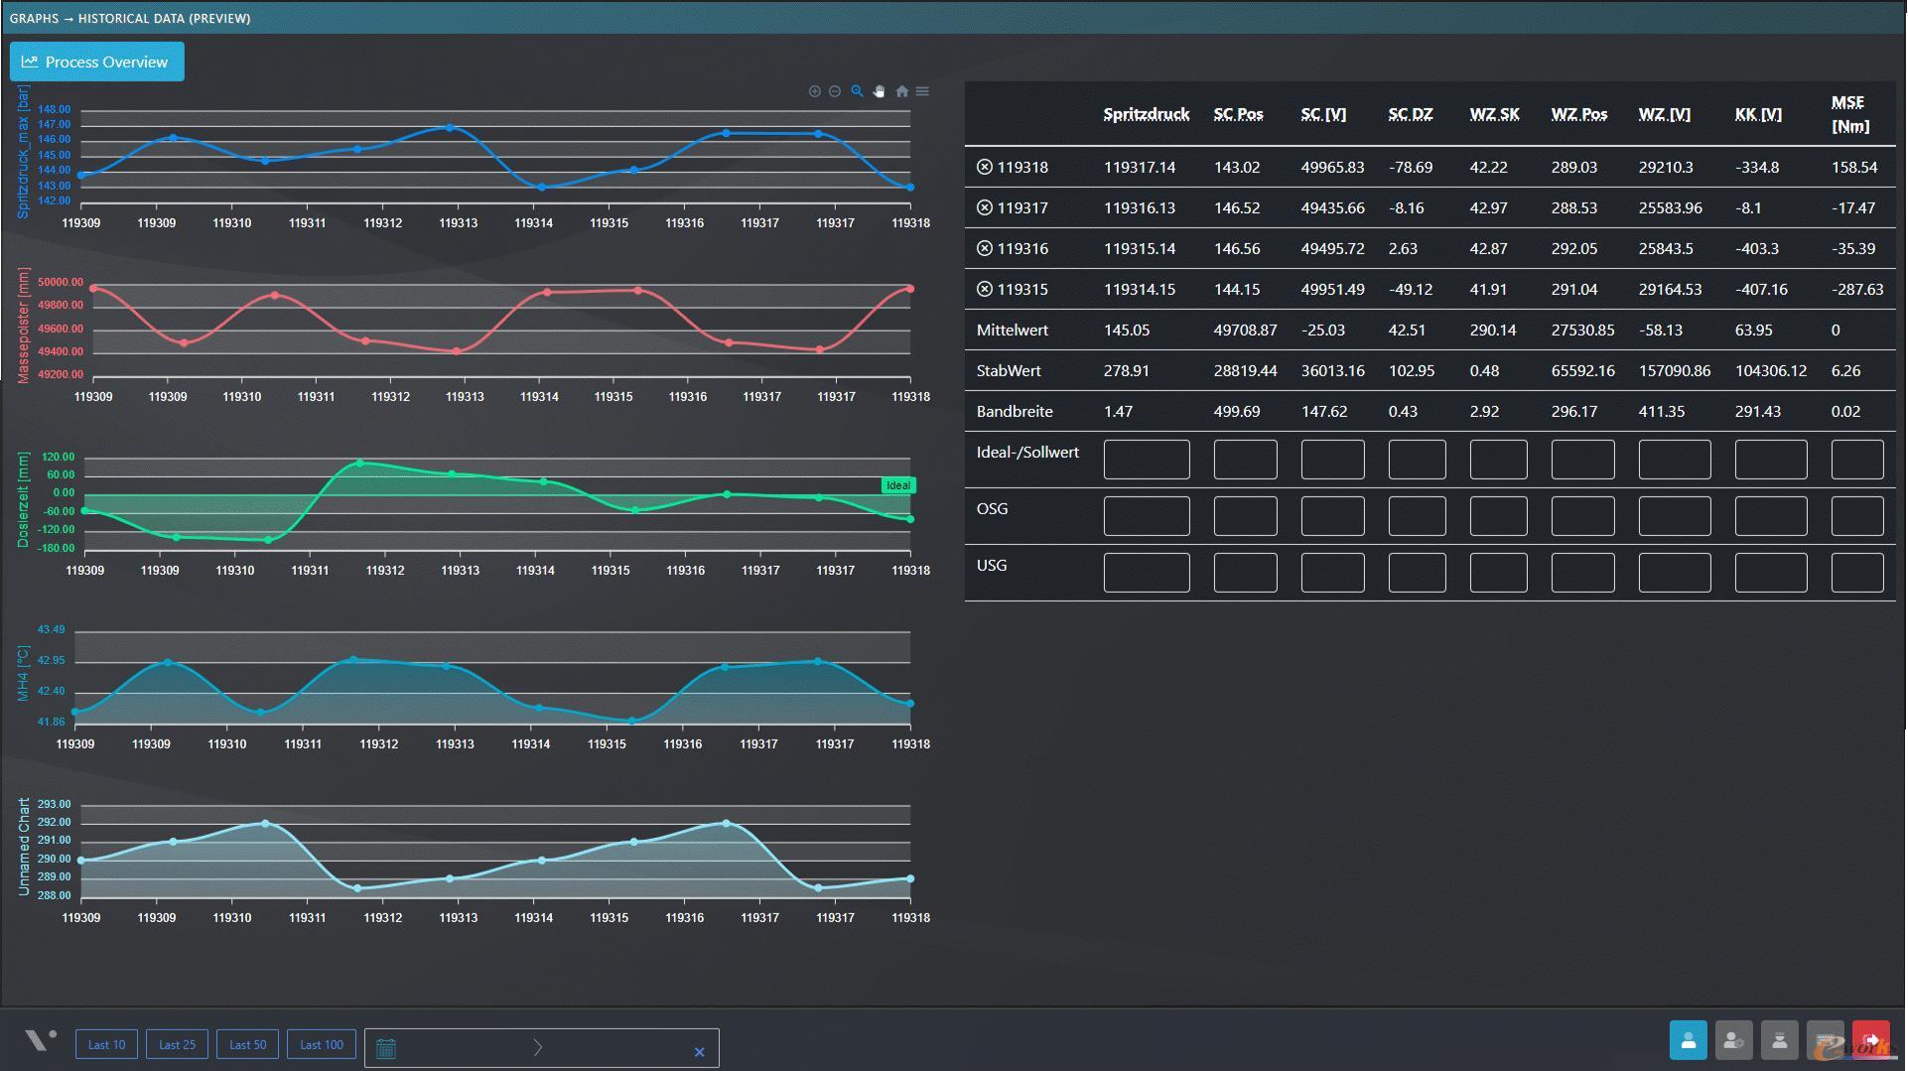
Task: Click the date range input field
Action: [x=542, y=1048]
